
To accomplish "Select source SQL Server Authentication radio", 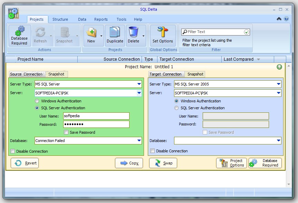I will [37, 108].
